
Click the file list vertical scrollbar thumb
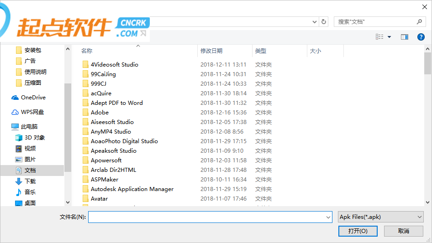[427, 63]
